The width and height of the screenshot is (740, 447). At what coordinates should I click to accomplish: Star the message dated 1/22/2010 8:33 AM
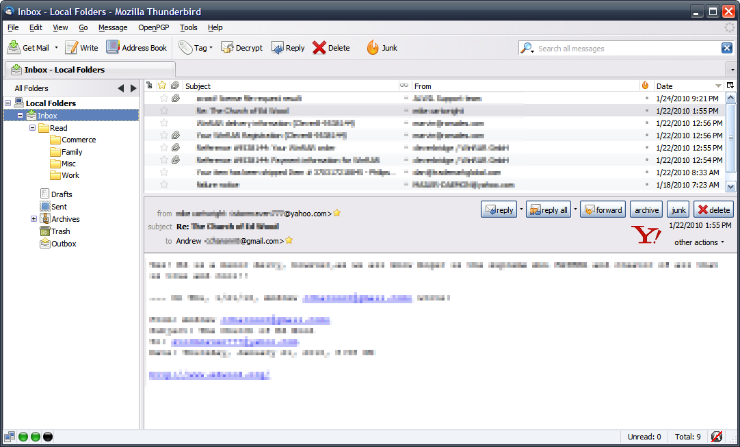[x=163, y=172]
